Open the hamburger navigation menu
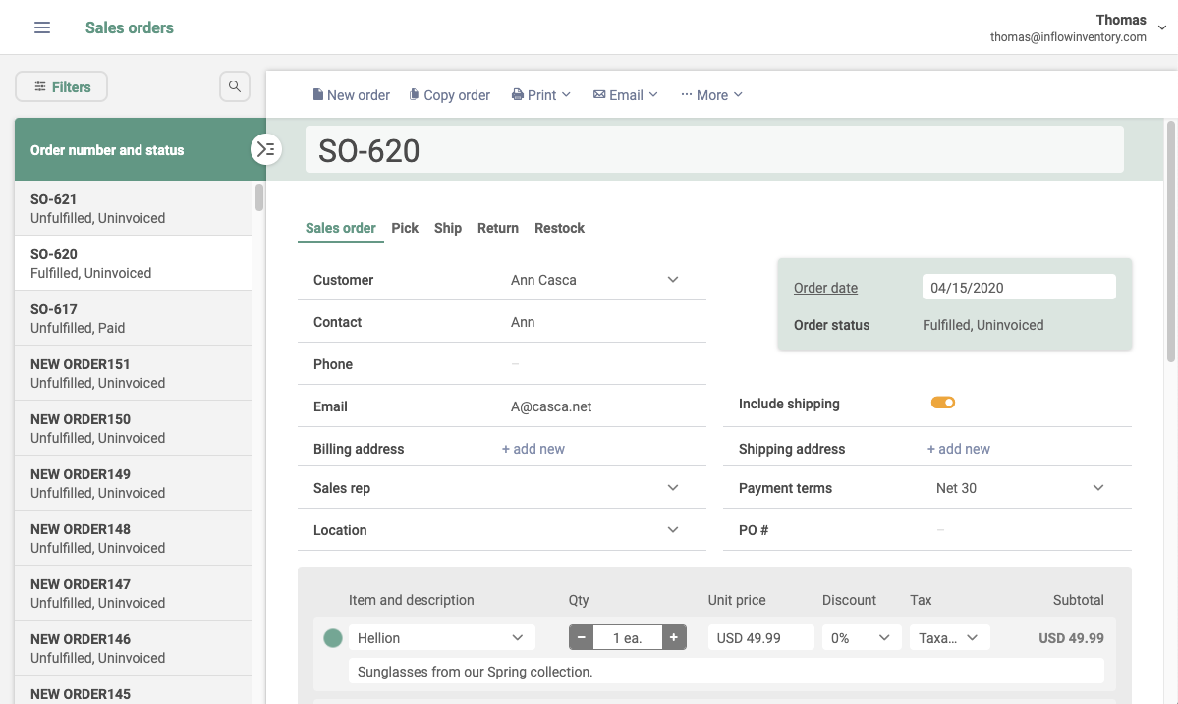Screen dimensions: 1178x704 coord(42,27)
